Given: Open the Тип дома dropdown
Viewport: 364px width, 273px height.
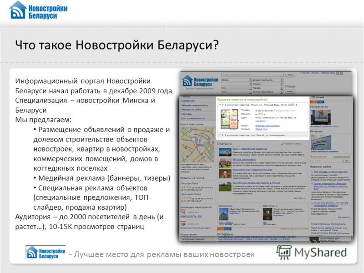Looking at the screenshot, I should (268, 84).
